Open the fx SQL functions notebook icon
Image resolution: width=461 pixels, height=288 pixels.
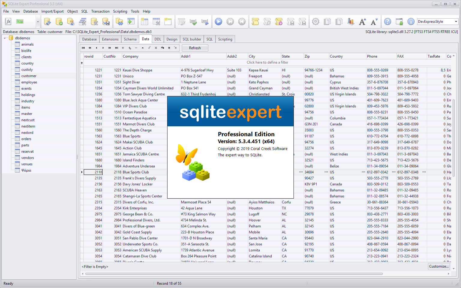tap(8, 22)
